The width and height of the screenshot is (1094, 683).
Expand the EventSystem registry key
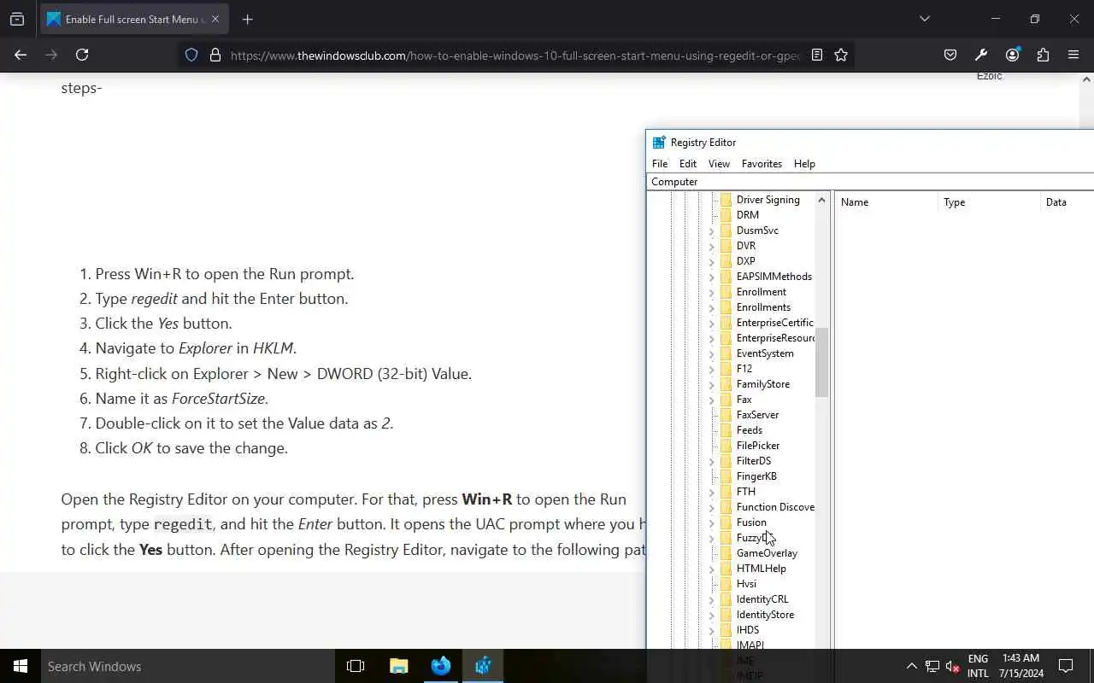[711, 353]
